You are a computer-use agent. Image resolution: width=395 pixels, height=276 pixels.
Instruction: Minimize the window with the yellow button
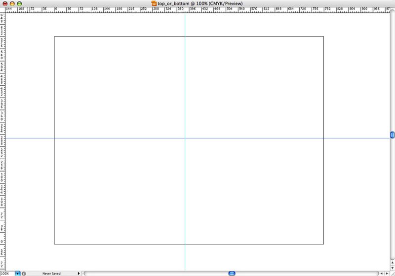[12, 3]
